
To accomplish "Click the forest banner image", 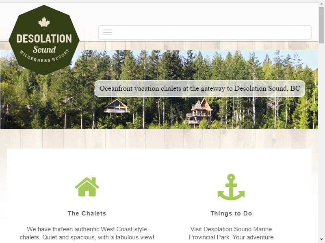I will 159,90.
